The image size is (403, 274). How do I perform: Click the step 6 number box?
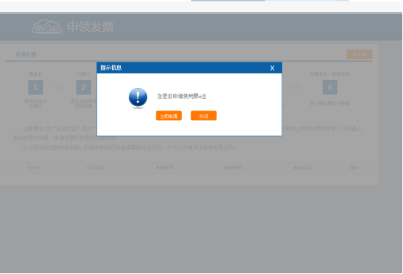pyautogui.click(x=330, y=87)
